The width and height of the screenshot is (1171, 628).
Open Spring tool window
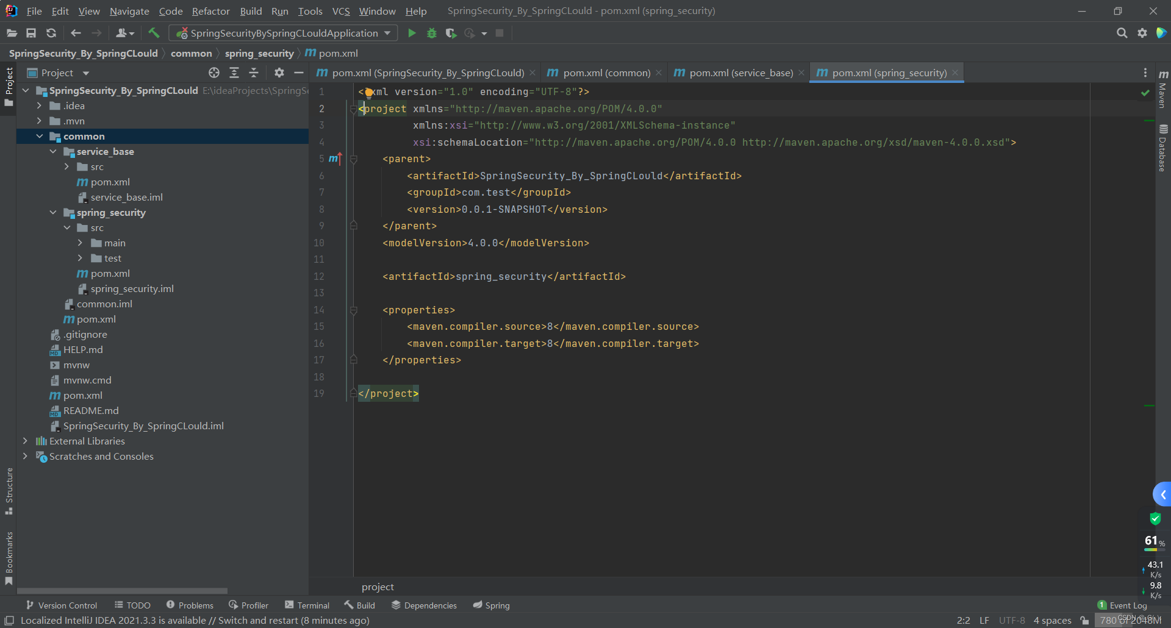pos(491,605)
